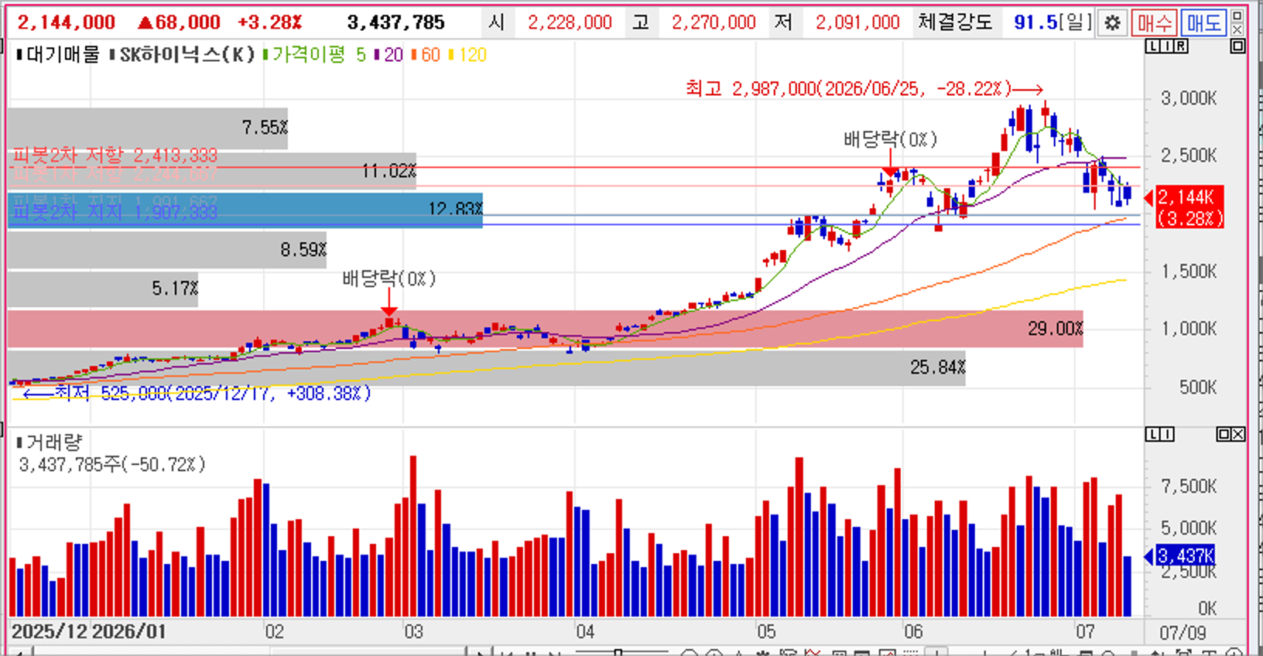This screenshot has height=656, width=1263.
Task: Click the blue 매도 sell button
Action: click(1204, 23)
